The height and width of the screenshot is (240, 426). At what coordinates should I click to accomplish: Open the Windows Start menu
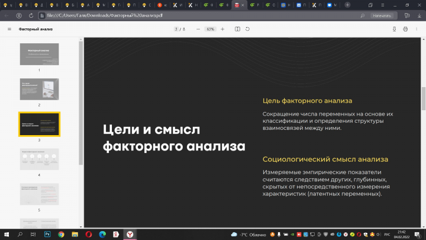7,234
